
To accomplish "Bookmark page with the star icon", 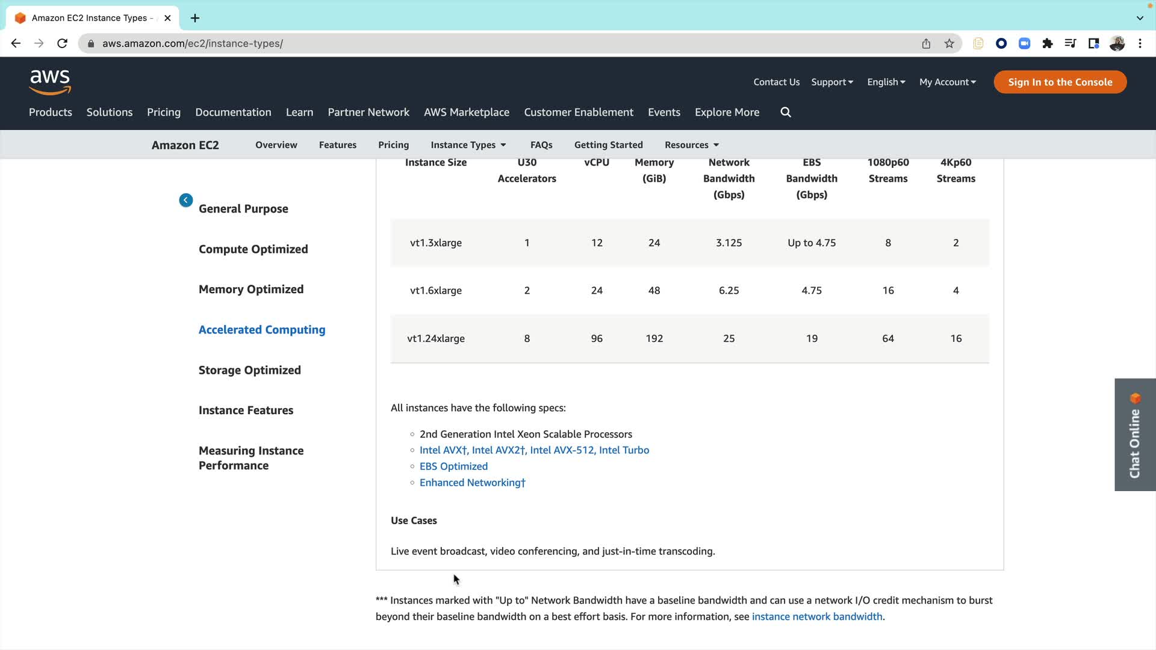I will [949, 43].
